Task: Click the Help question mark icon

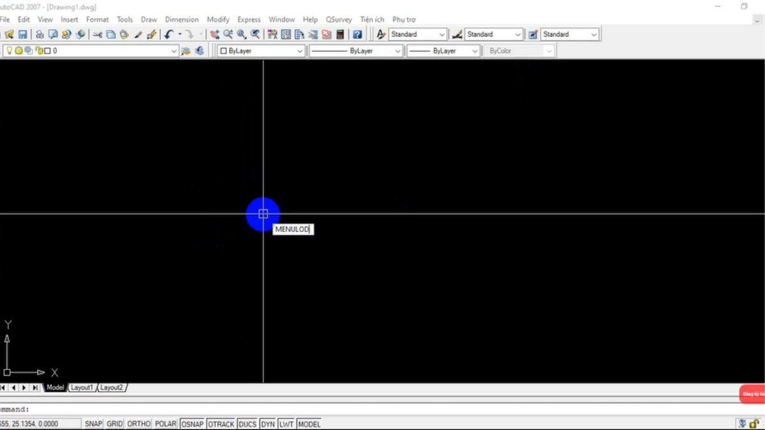Action: 358,34
